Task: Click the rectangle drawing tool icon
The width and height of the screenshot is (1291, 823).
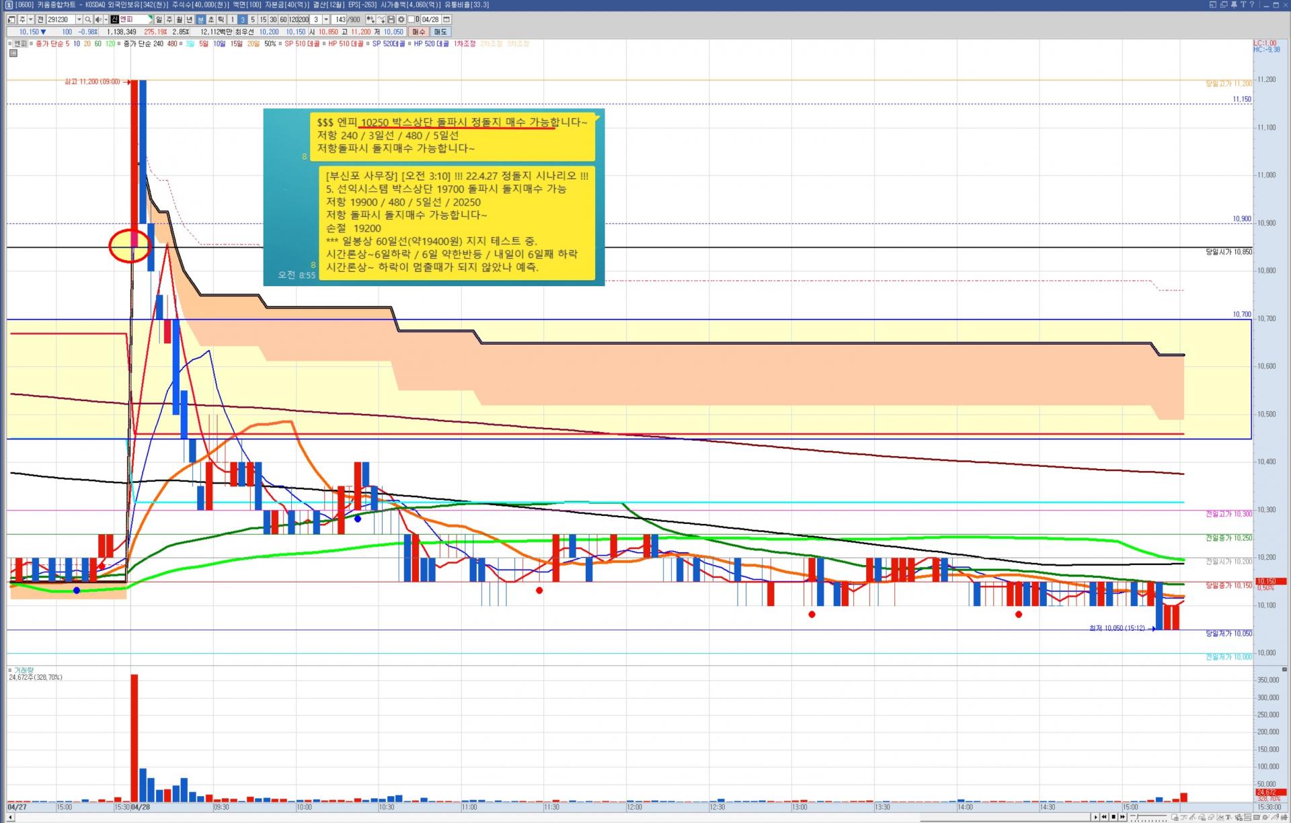Action: pos(1256,817)
